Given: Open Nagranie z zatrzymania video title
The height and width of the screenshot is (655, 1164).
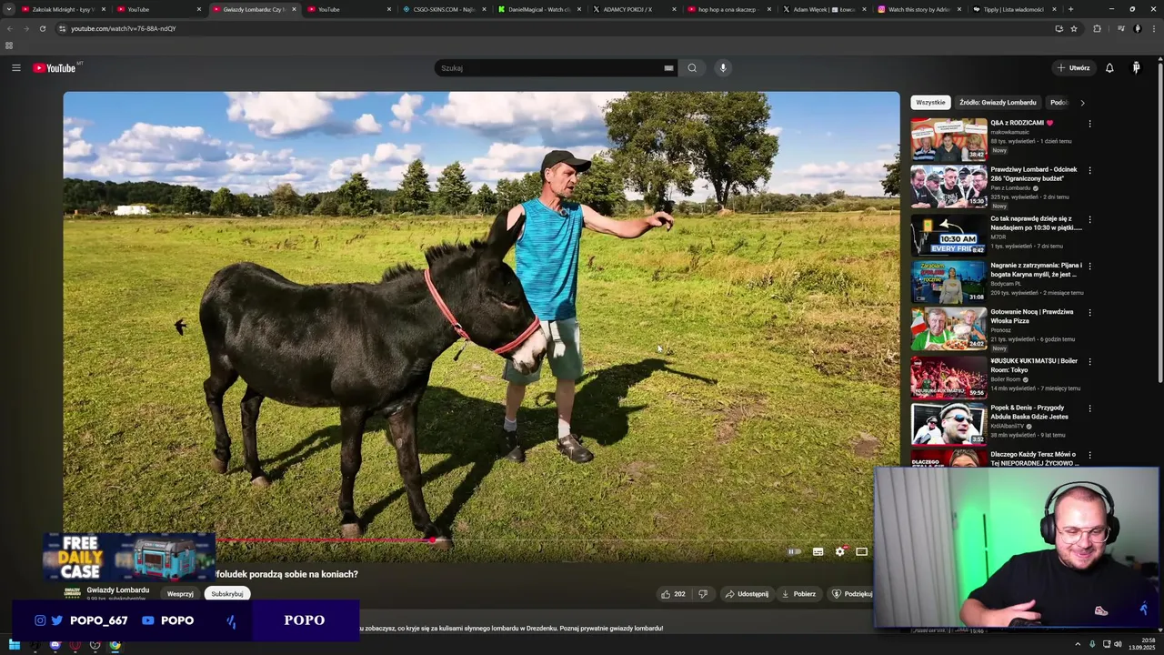Looking at the screenshot, I should (x=1036, y=270).
